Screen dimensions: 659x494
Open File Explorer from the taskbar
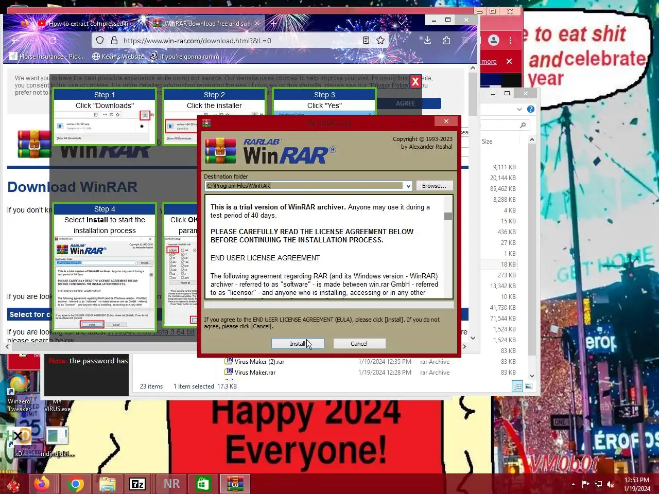point(107,484)
